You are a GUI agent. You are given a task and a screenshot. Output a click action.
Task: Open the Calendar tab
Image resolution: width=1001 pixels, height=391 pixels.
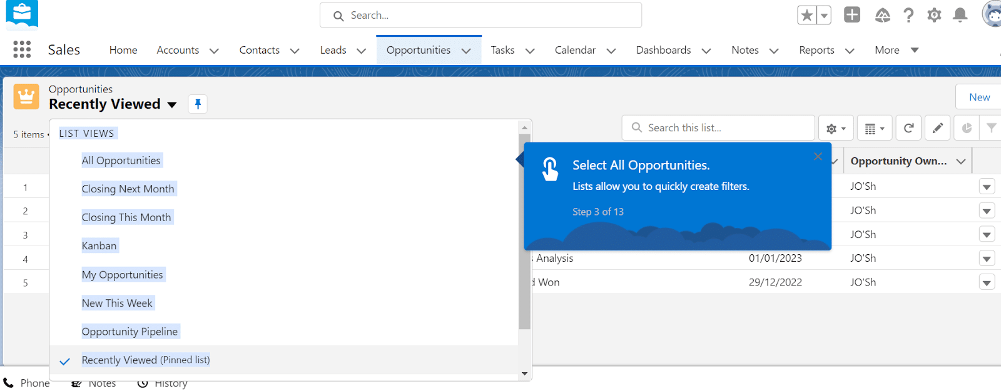pyautogui.click(x=575, y=50)
